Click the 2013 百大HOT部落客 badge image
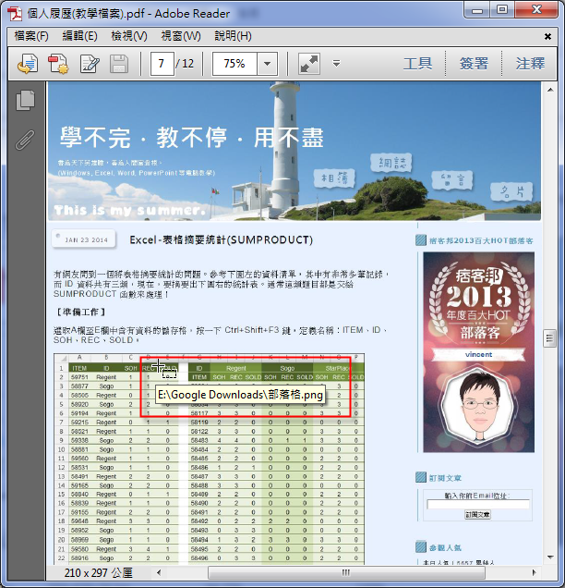Image resolution: width=565 pixels, height=588 pixels. click(478, 352)
